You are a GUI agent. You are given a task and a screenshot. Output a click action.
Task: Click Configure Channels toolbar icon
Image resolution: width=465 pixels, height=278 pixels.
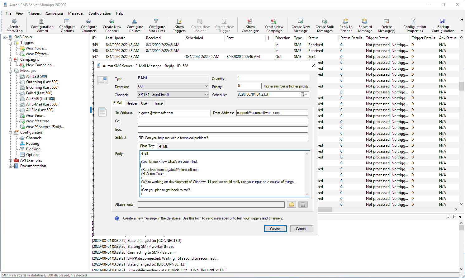point(89,21)
